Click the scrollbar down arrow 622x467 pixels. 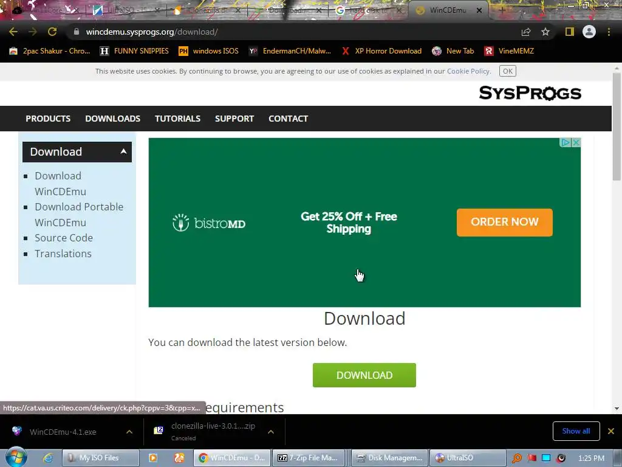tap(617, 408)
